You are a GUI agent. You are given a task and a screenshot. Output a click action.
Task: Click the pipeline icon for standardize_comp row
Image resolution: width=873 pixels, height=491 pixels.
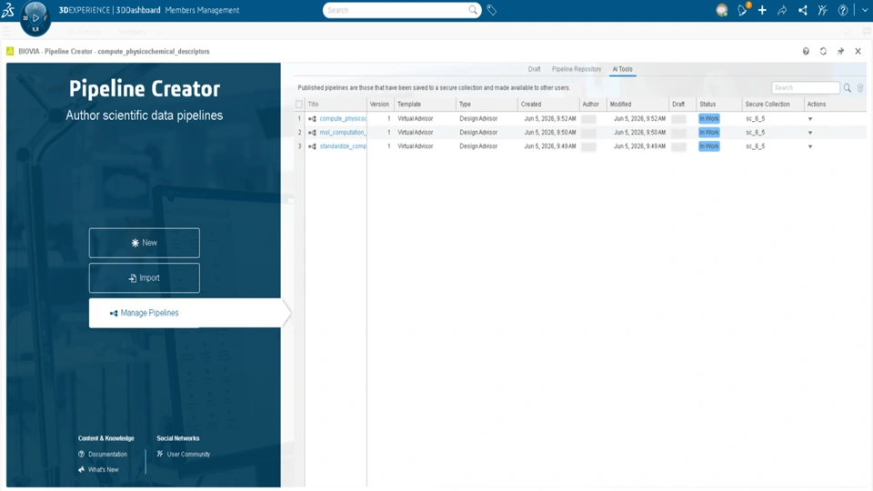312,146
